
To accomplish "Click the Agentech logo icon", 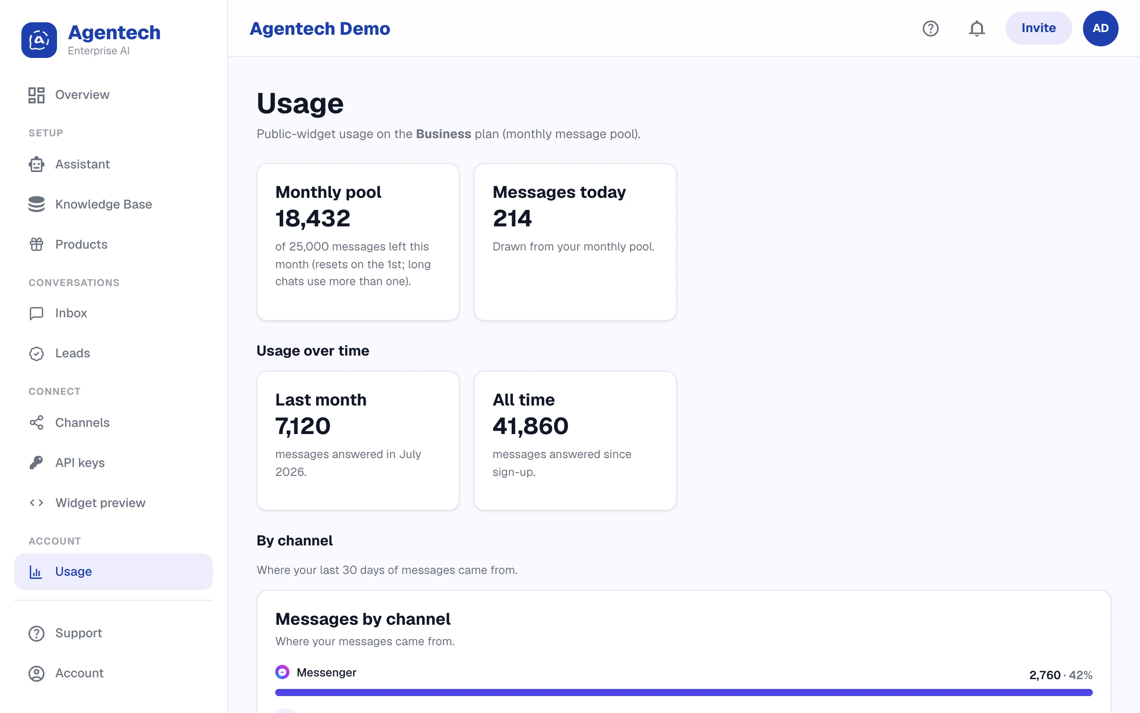I will [x=39, y=40].
